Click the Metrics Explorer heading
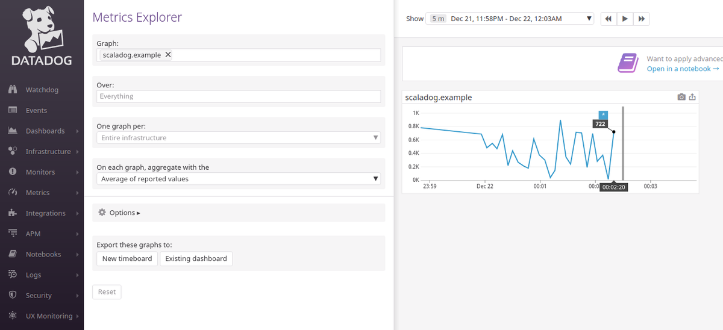The width and height of the screenshot is (723, 330). click(137, 17)
